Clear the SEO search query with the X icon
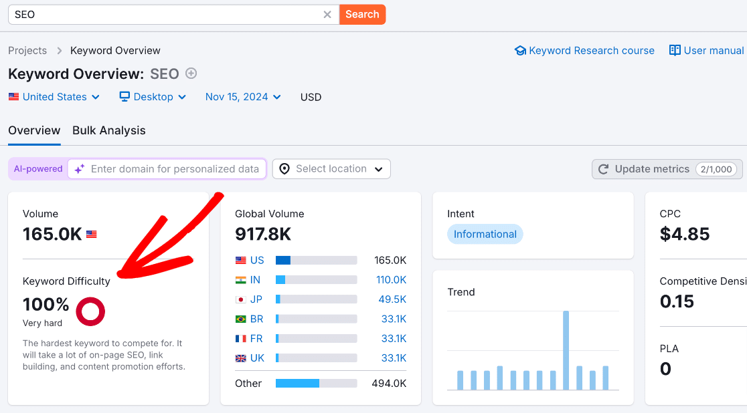This screenshot has height=413, width=747. click(x=327, y=14)
